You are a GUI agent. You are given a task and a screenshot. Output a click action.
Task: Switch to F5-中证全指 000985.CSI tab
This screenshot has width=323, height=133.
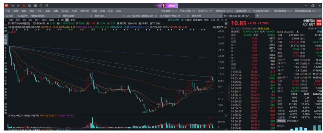point(140,16)
